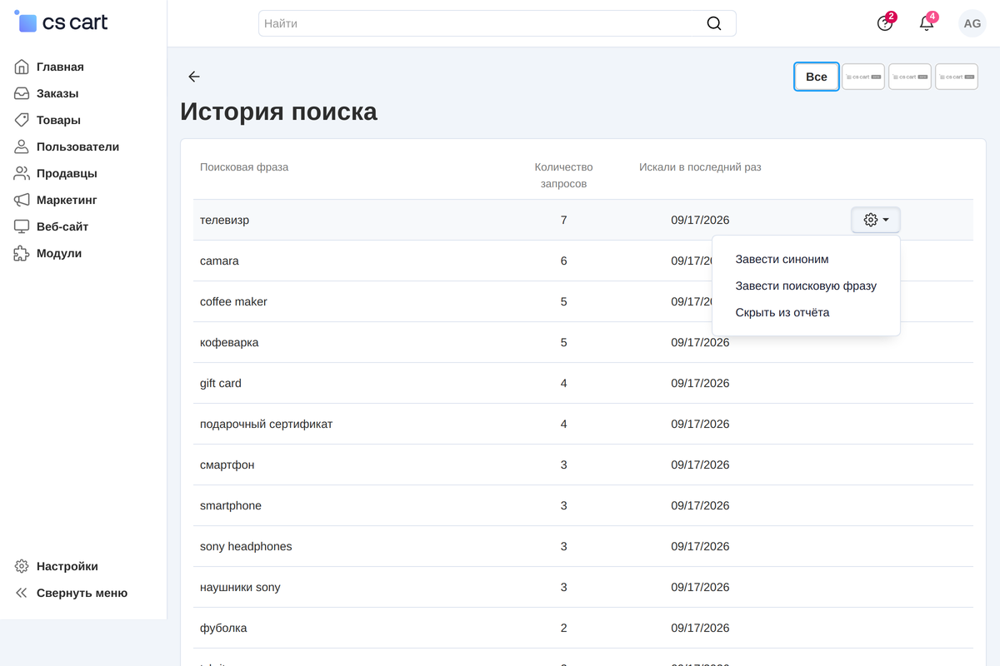Open Веб-сайт in sidebar
1000x666 pixels.
coord(62,226)
